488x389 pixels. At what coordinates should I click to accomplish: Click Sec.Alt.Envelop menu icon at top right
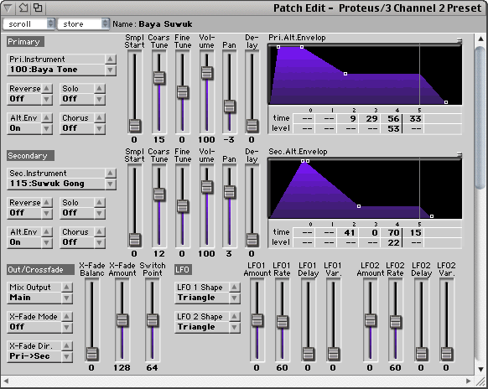click(459, 154)
